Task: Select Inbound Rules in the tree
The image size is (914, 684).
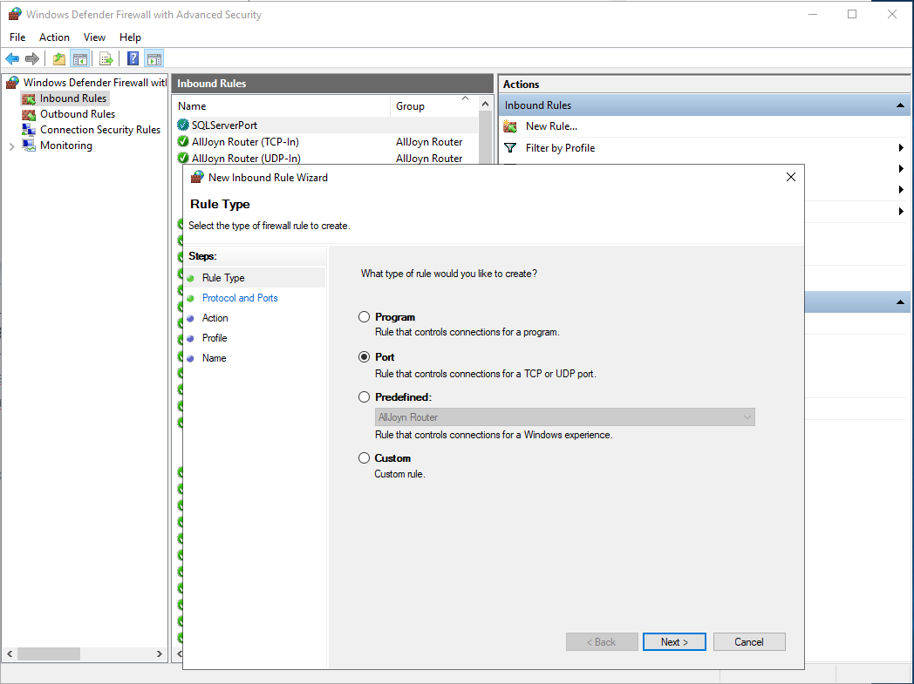Action: tap(73, 98)
